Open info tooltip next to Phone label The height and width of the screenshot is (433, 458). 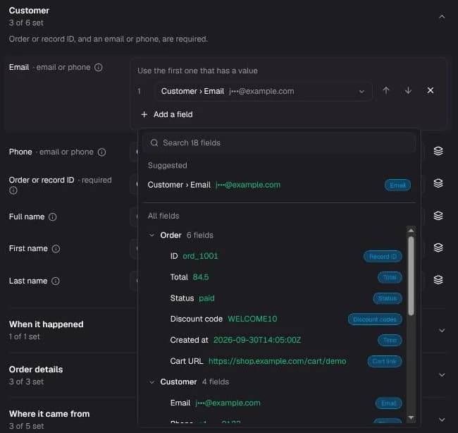(x=101, y=152)
